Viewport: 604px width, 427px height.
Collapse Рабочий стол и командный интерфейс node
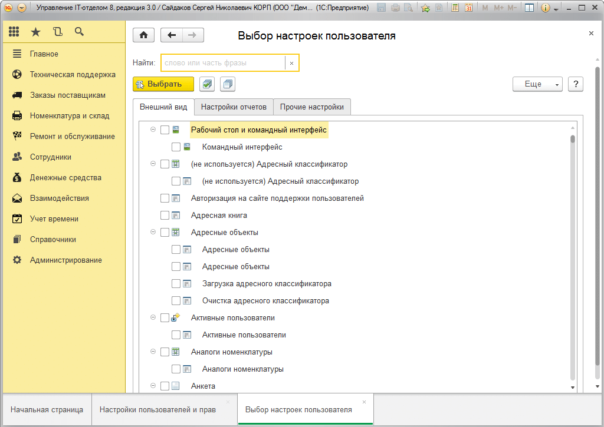coord(153,130)
